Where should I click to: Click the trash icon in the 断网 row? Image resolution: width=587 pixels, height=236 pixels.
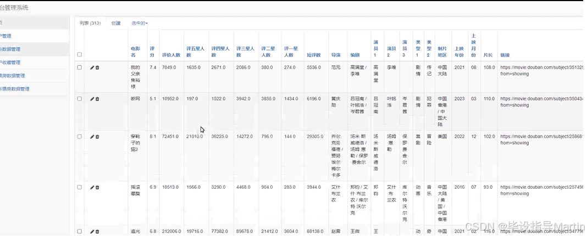click(97, 99)
